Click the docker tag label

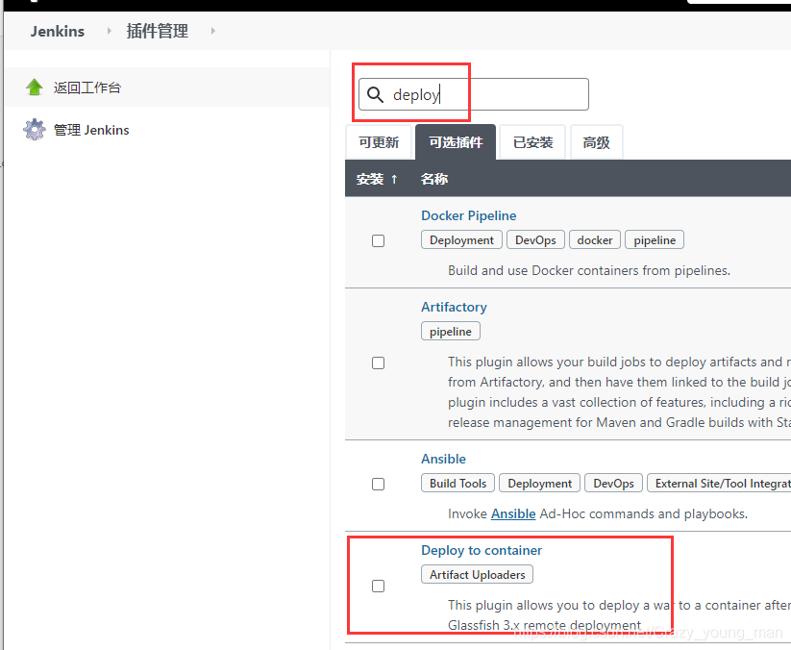595,239
